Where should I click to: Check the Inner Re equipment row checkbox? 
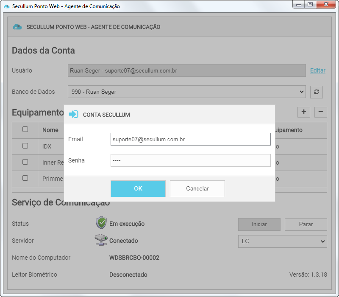25,162
